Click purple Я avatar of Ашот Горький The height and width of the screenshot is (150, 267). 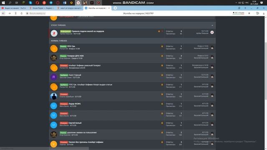pos(54,77)
